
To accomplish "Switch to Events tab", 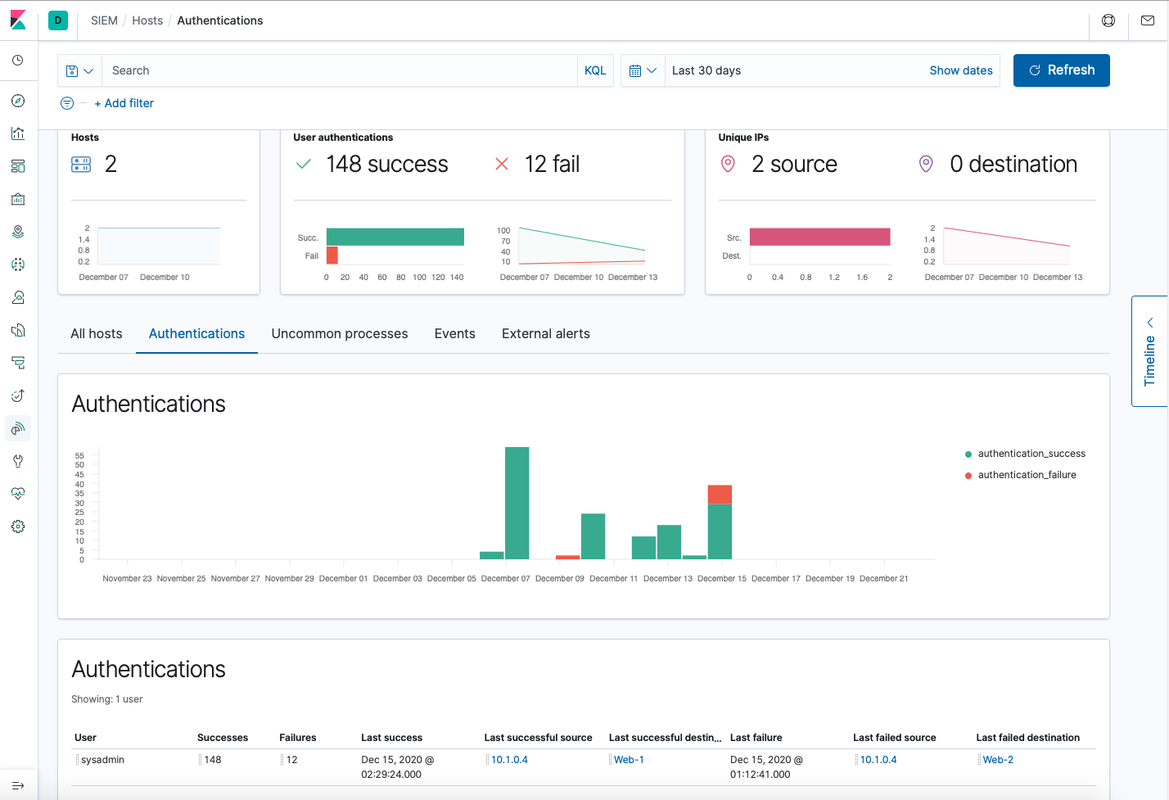I will (455, 334).
